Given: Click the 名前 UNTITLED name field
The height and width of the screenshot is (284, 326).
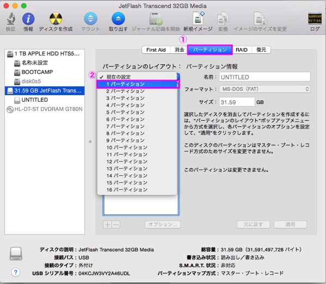Looking at the screenshot, I should click(265, 77).
